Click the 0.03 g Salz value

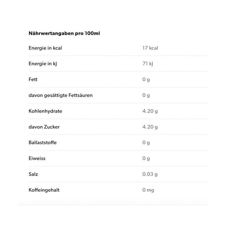pyautogui.click(x=150, y=174)
